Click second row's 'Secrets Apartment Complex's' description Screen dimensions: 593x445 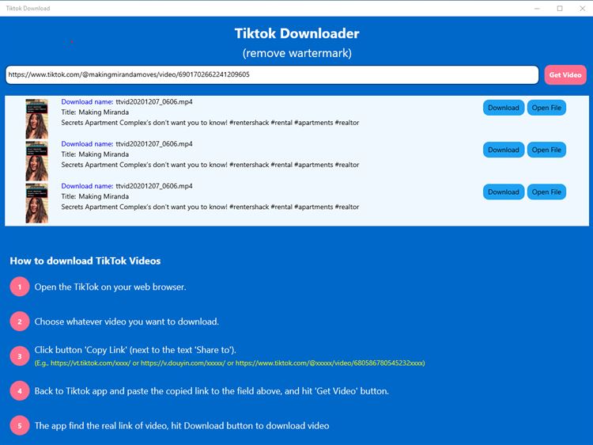[210, 165]
